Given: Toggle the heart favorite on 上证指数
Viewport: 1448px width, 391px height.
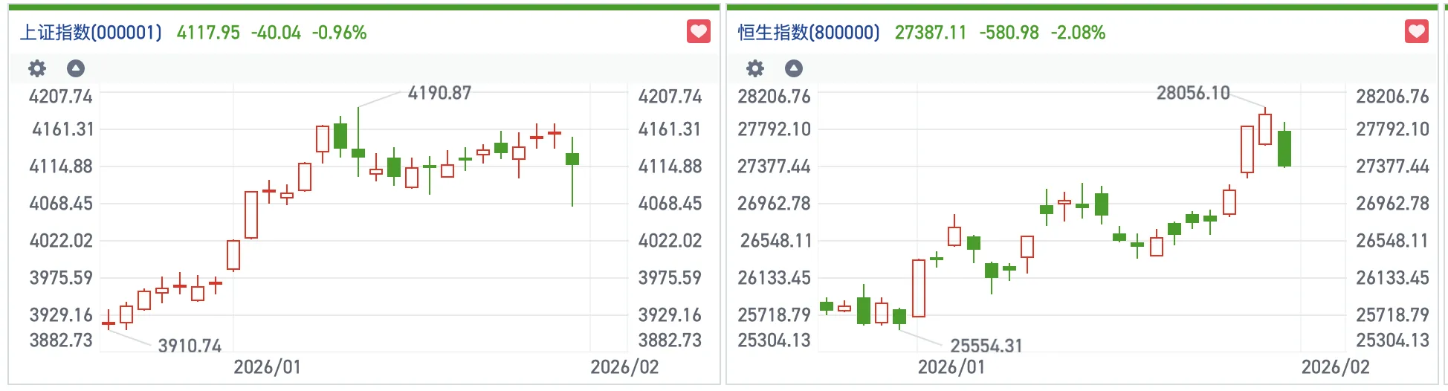Looking at the screenshot, I should 698,32.
